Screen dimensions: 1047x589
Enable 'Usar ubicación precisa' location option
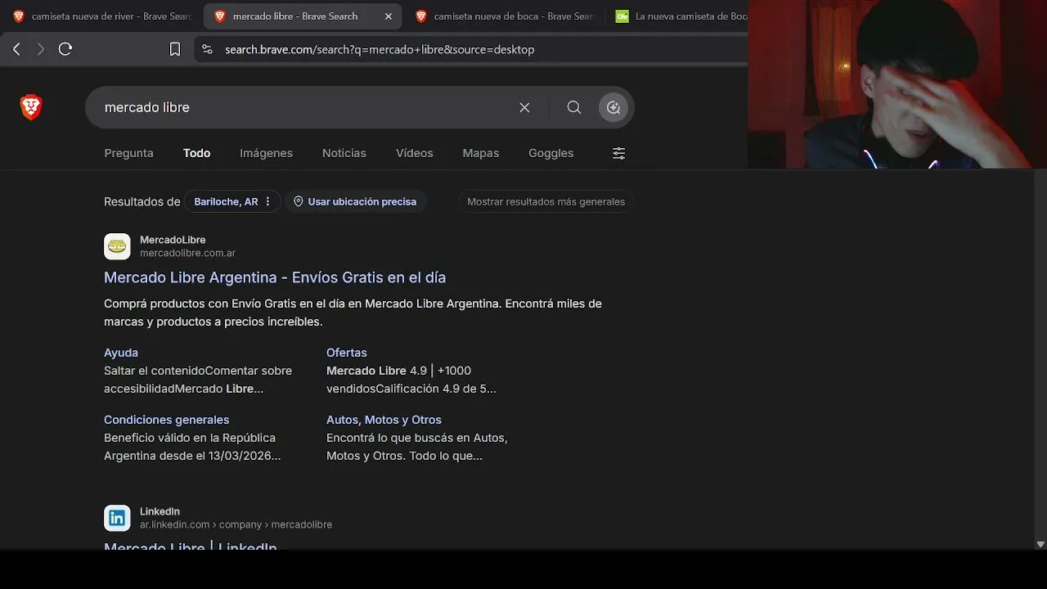[355, 201]
